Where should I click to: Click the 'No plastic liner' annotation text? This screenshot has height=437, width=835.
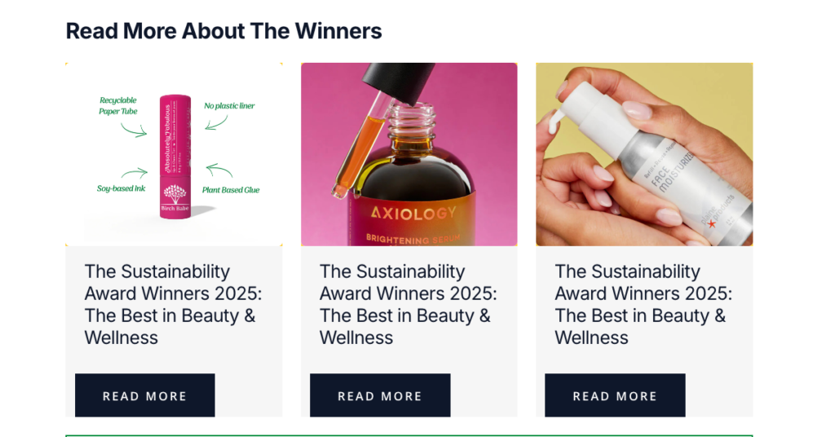click(x=229, y=106)
